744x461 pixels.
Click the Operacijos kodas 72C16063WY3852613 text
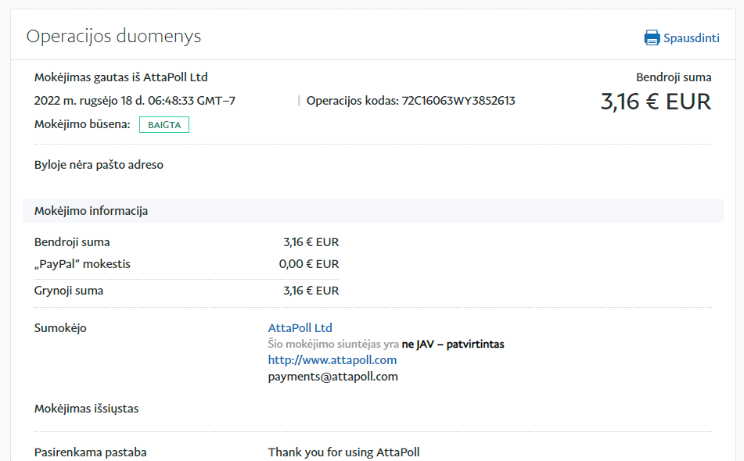coord(411,101)
